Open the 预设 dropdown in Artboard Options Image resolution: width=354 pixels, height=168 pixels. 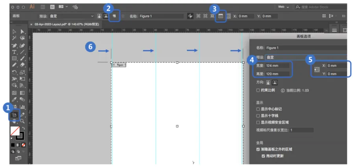click(306, 57)
